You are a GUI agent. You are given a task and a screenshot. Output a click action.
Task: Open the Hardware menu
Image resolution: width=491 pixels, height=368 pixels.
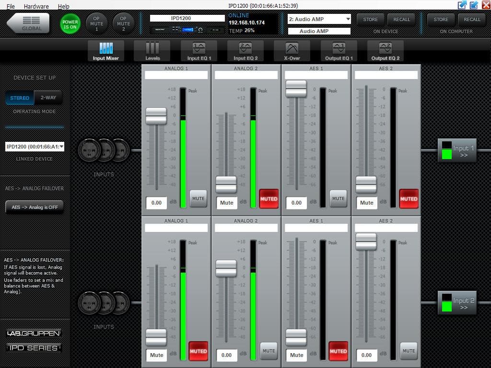36,6
